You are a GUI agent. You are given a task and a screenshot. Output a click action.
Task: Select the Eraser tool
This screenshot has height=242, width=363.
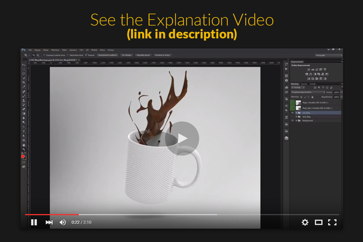coord(24,109)
